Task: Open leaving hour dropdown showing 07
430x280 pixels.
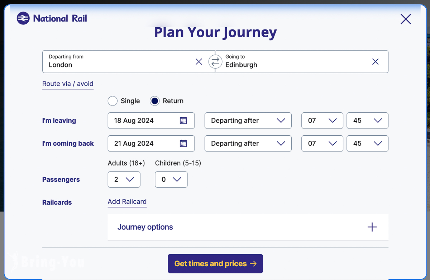Action: (x=322, y=121)
